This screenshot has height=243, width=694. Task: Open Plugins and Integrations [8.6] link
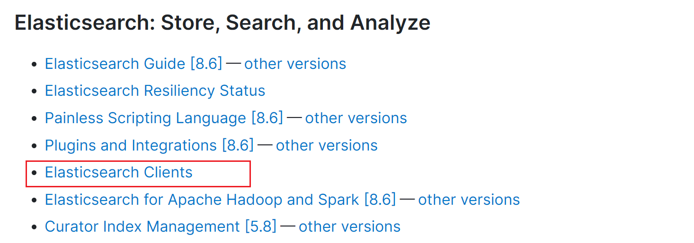150,145
